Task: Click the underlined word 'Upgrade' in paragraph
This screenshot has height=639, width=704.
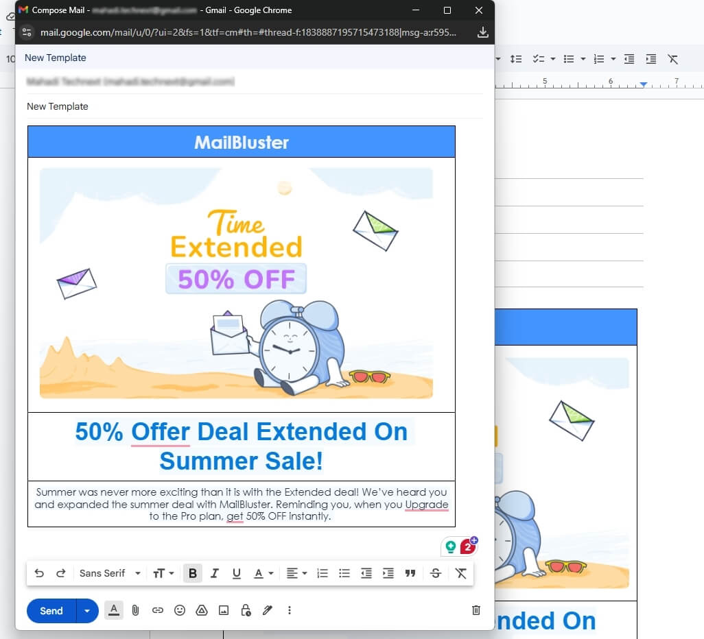Action: pyautogui.click(x=427, y=505)
